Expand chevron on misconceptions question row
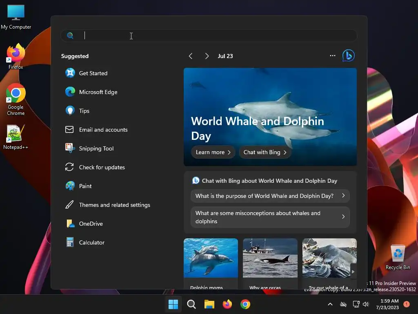The image size is (418, 314). click(343, 217)
